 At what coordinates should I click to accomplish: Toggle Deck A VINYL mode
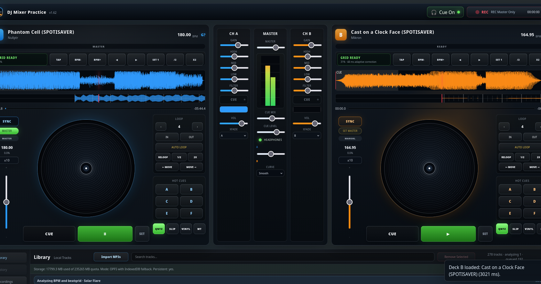coord(186,229)
